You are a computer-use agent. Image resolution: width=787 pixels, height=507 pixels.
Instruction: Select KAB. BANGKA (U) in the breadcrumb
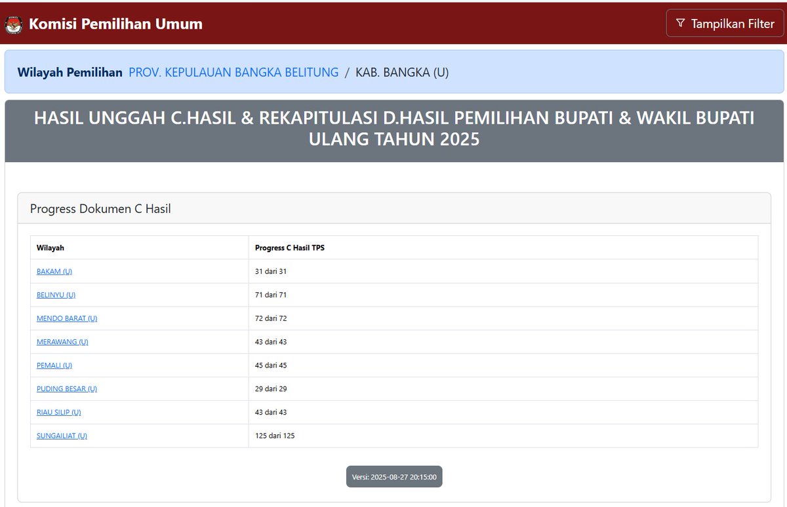[402, 72]
